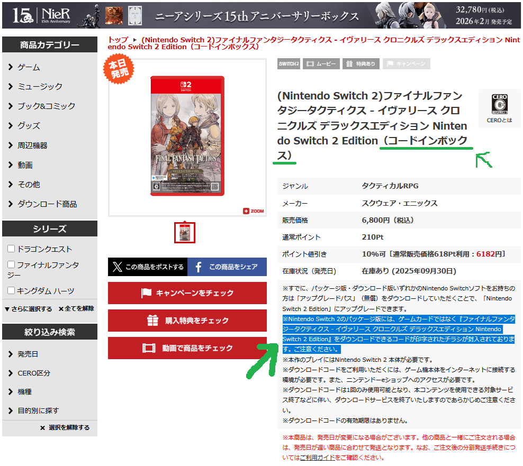Image resolution: width=523 pixels, height=466 pixels.
Task: Click the キャンペーン tag
Action: [406, 63]
